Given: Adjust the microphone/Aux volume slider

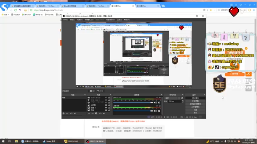Looking at the screenshot, I should (133, 102).
